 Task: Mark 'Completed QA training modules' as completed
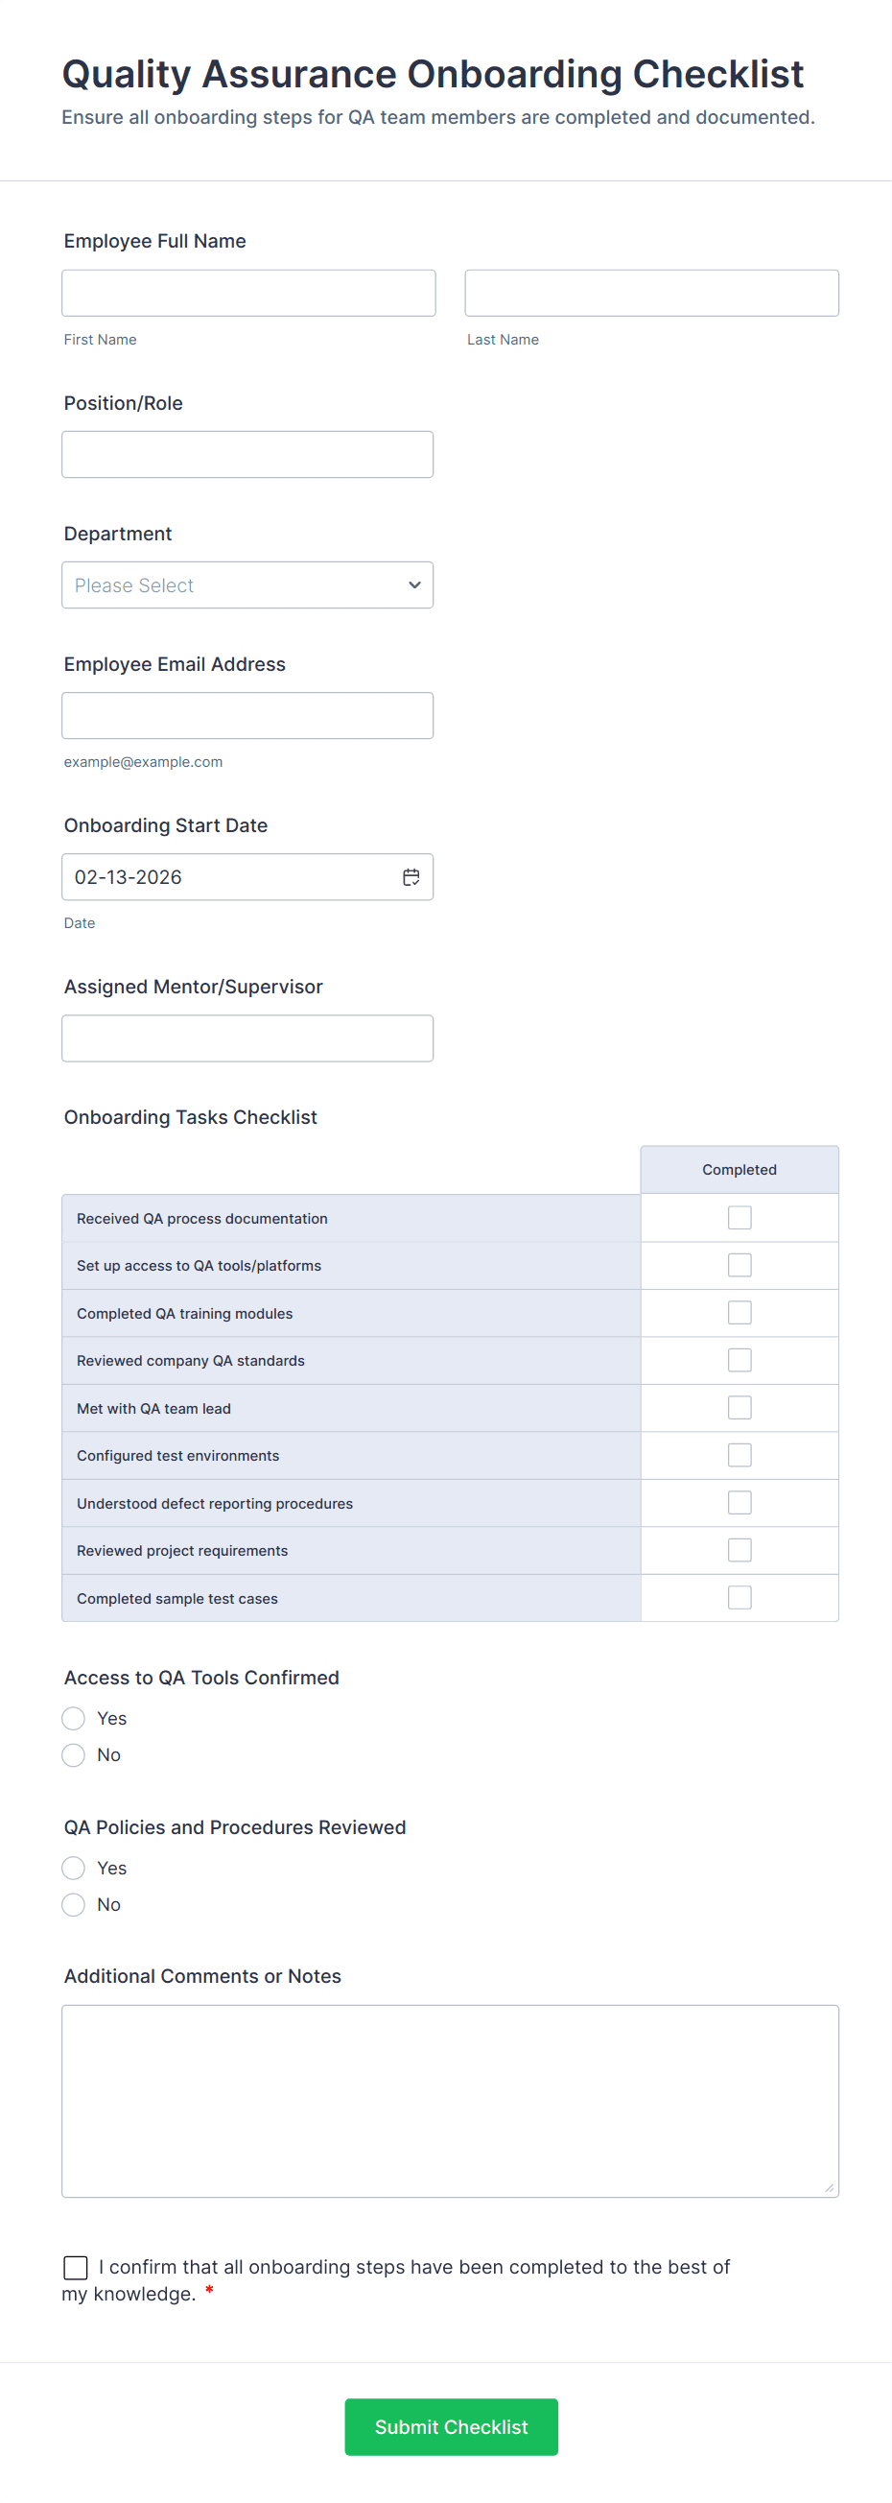pyautogui.click(x=739, y=1313)
